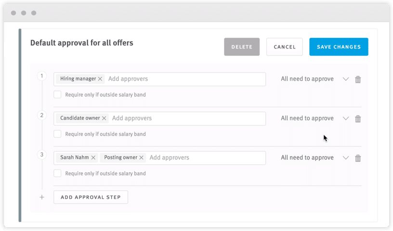Click Add approvers field beside Posting owner

pyautogui.click(x=206, y=158)
